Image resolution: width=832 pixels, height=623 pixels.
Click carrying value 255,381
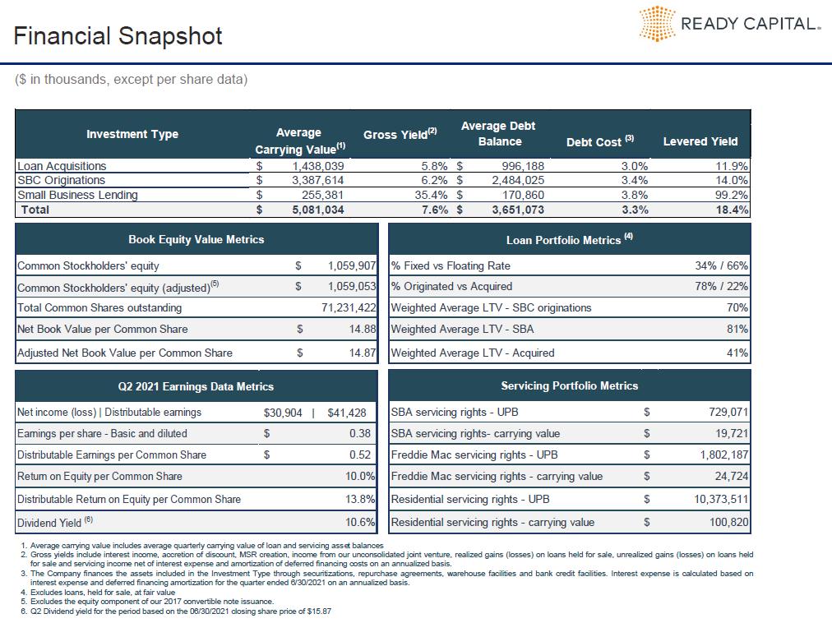tap(322, 195)
